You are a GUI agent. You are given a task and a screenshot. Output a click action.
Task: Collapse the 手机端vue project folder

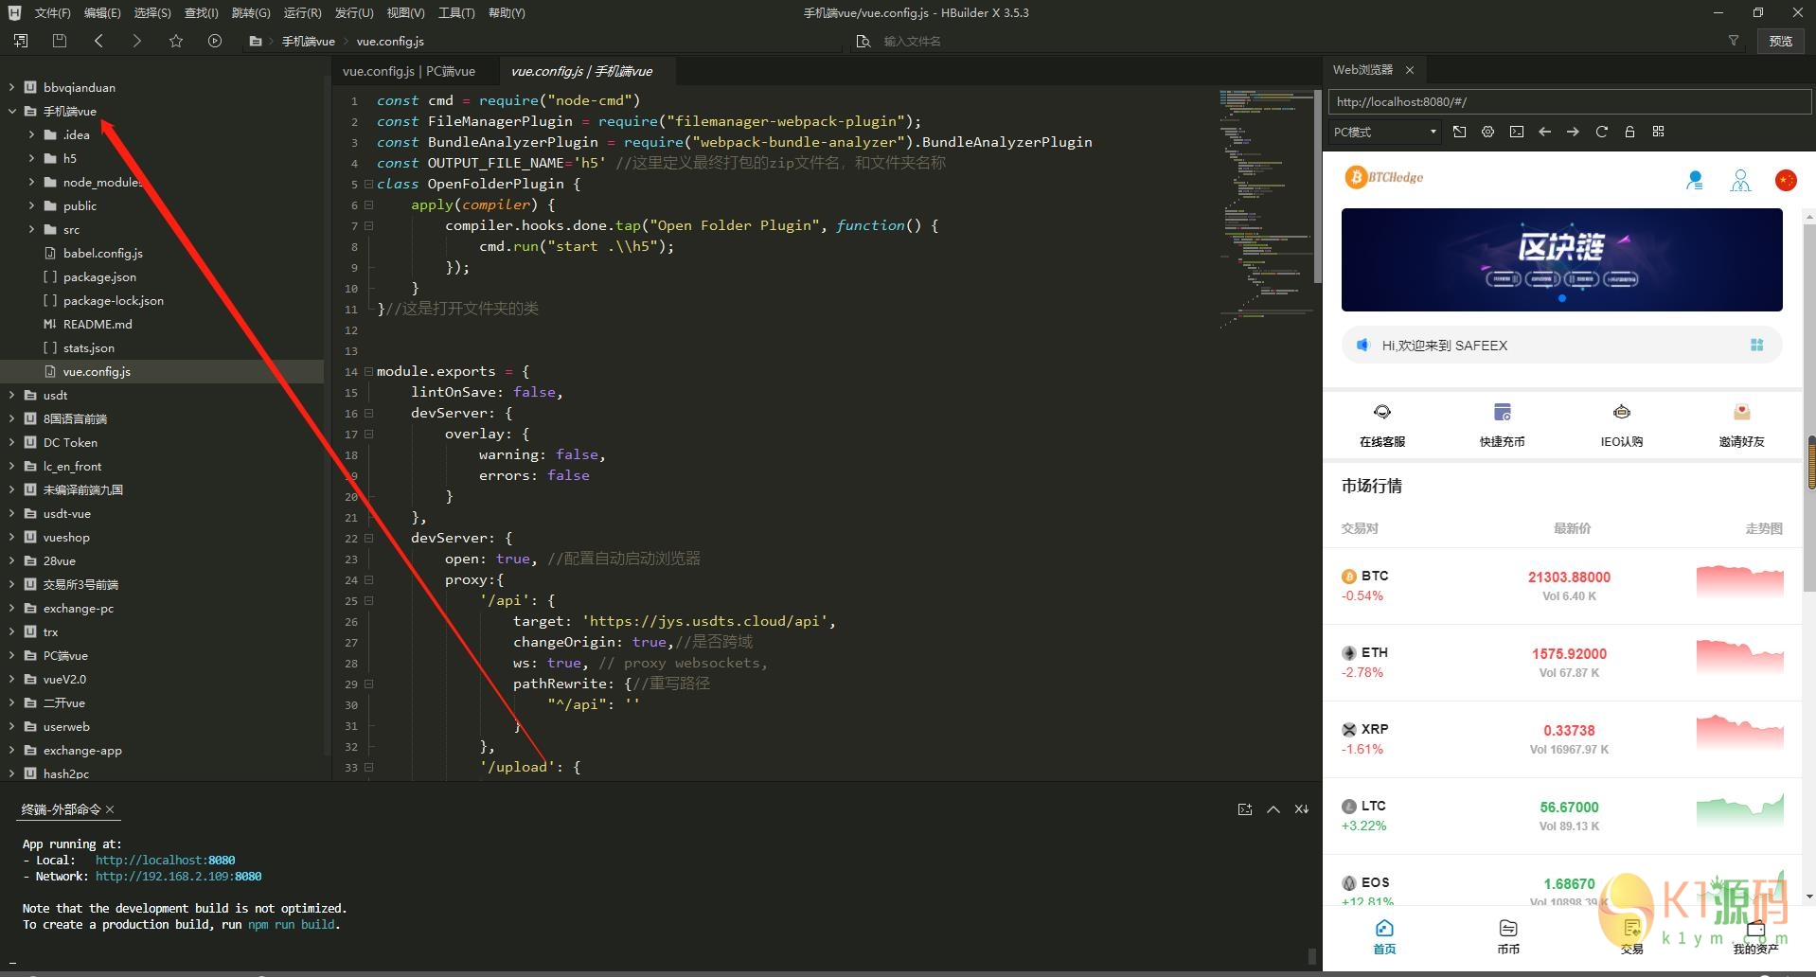coord(11,111)
